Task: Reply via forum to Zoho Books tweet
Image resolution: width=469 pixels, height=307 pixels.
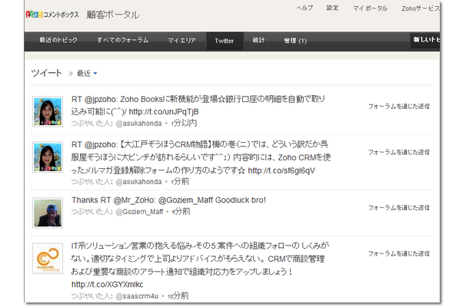Action: tap(399, 107)
